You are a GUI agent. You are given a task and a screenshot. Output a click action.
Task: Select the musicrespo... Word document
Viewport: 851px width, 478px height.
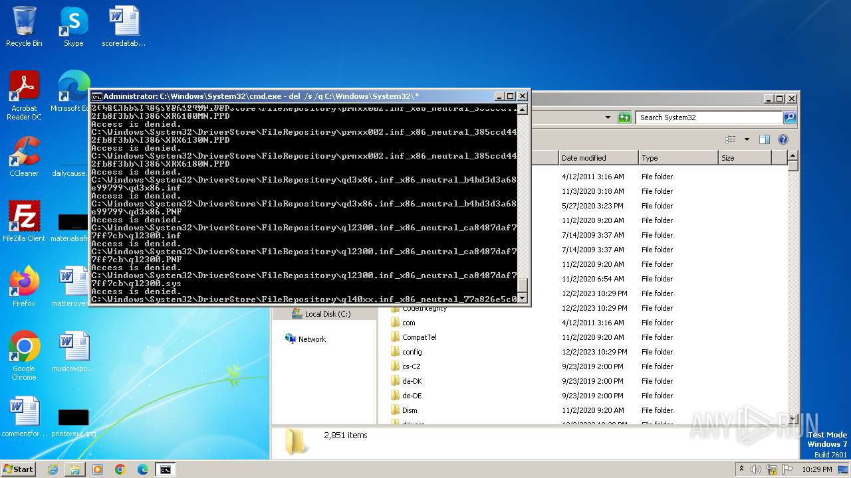point(73,352)
